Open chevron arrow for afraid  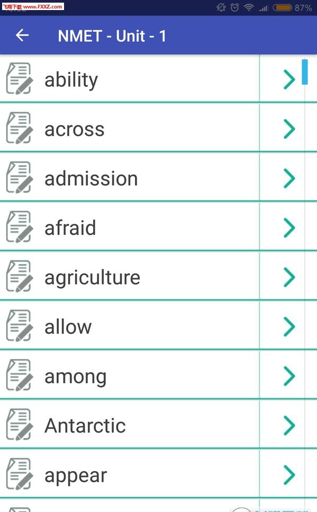(289, 228)
